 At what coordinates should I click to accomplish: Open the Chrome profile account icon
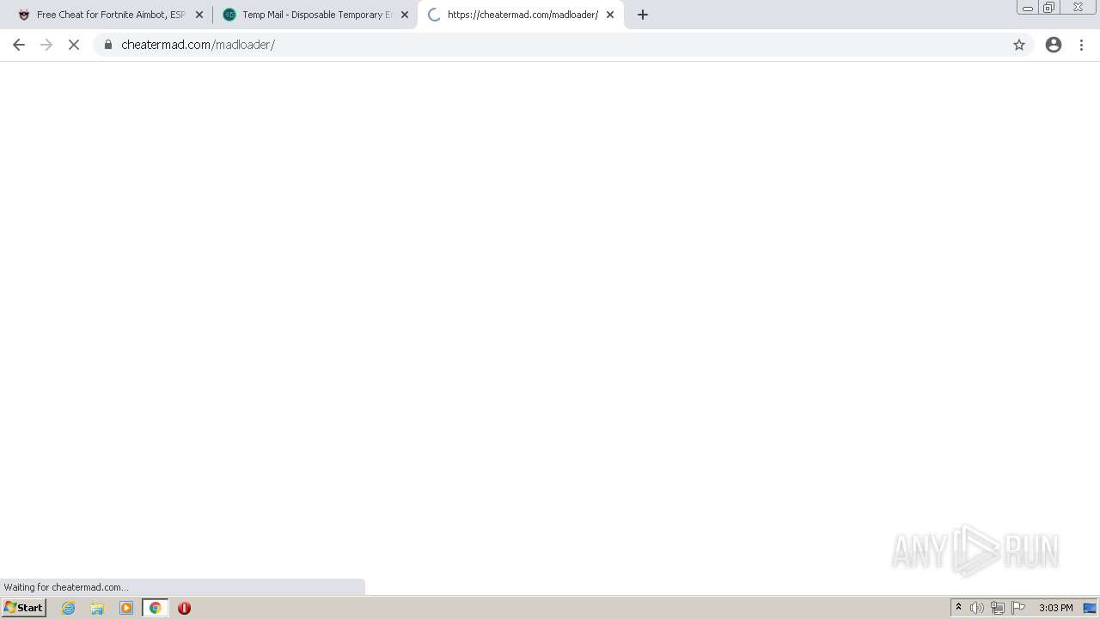point(1054,45)
